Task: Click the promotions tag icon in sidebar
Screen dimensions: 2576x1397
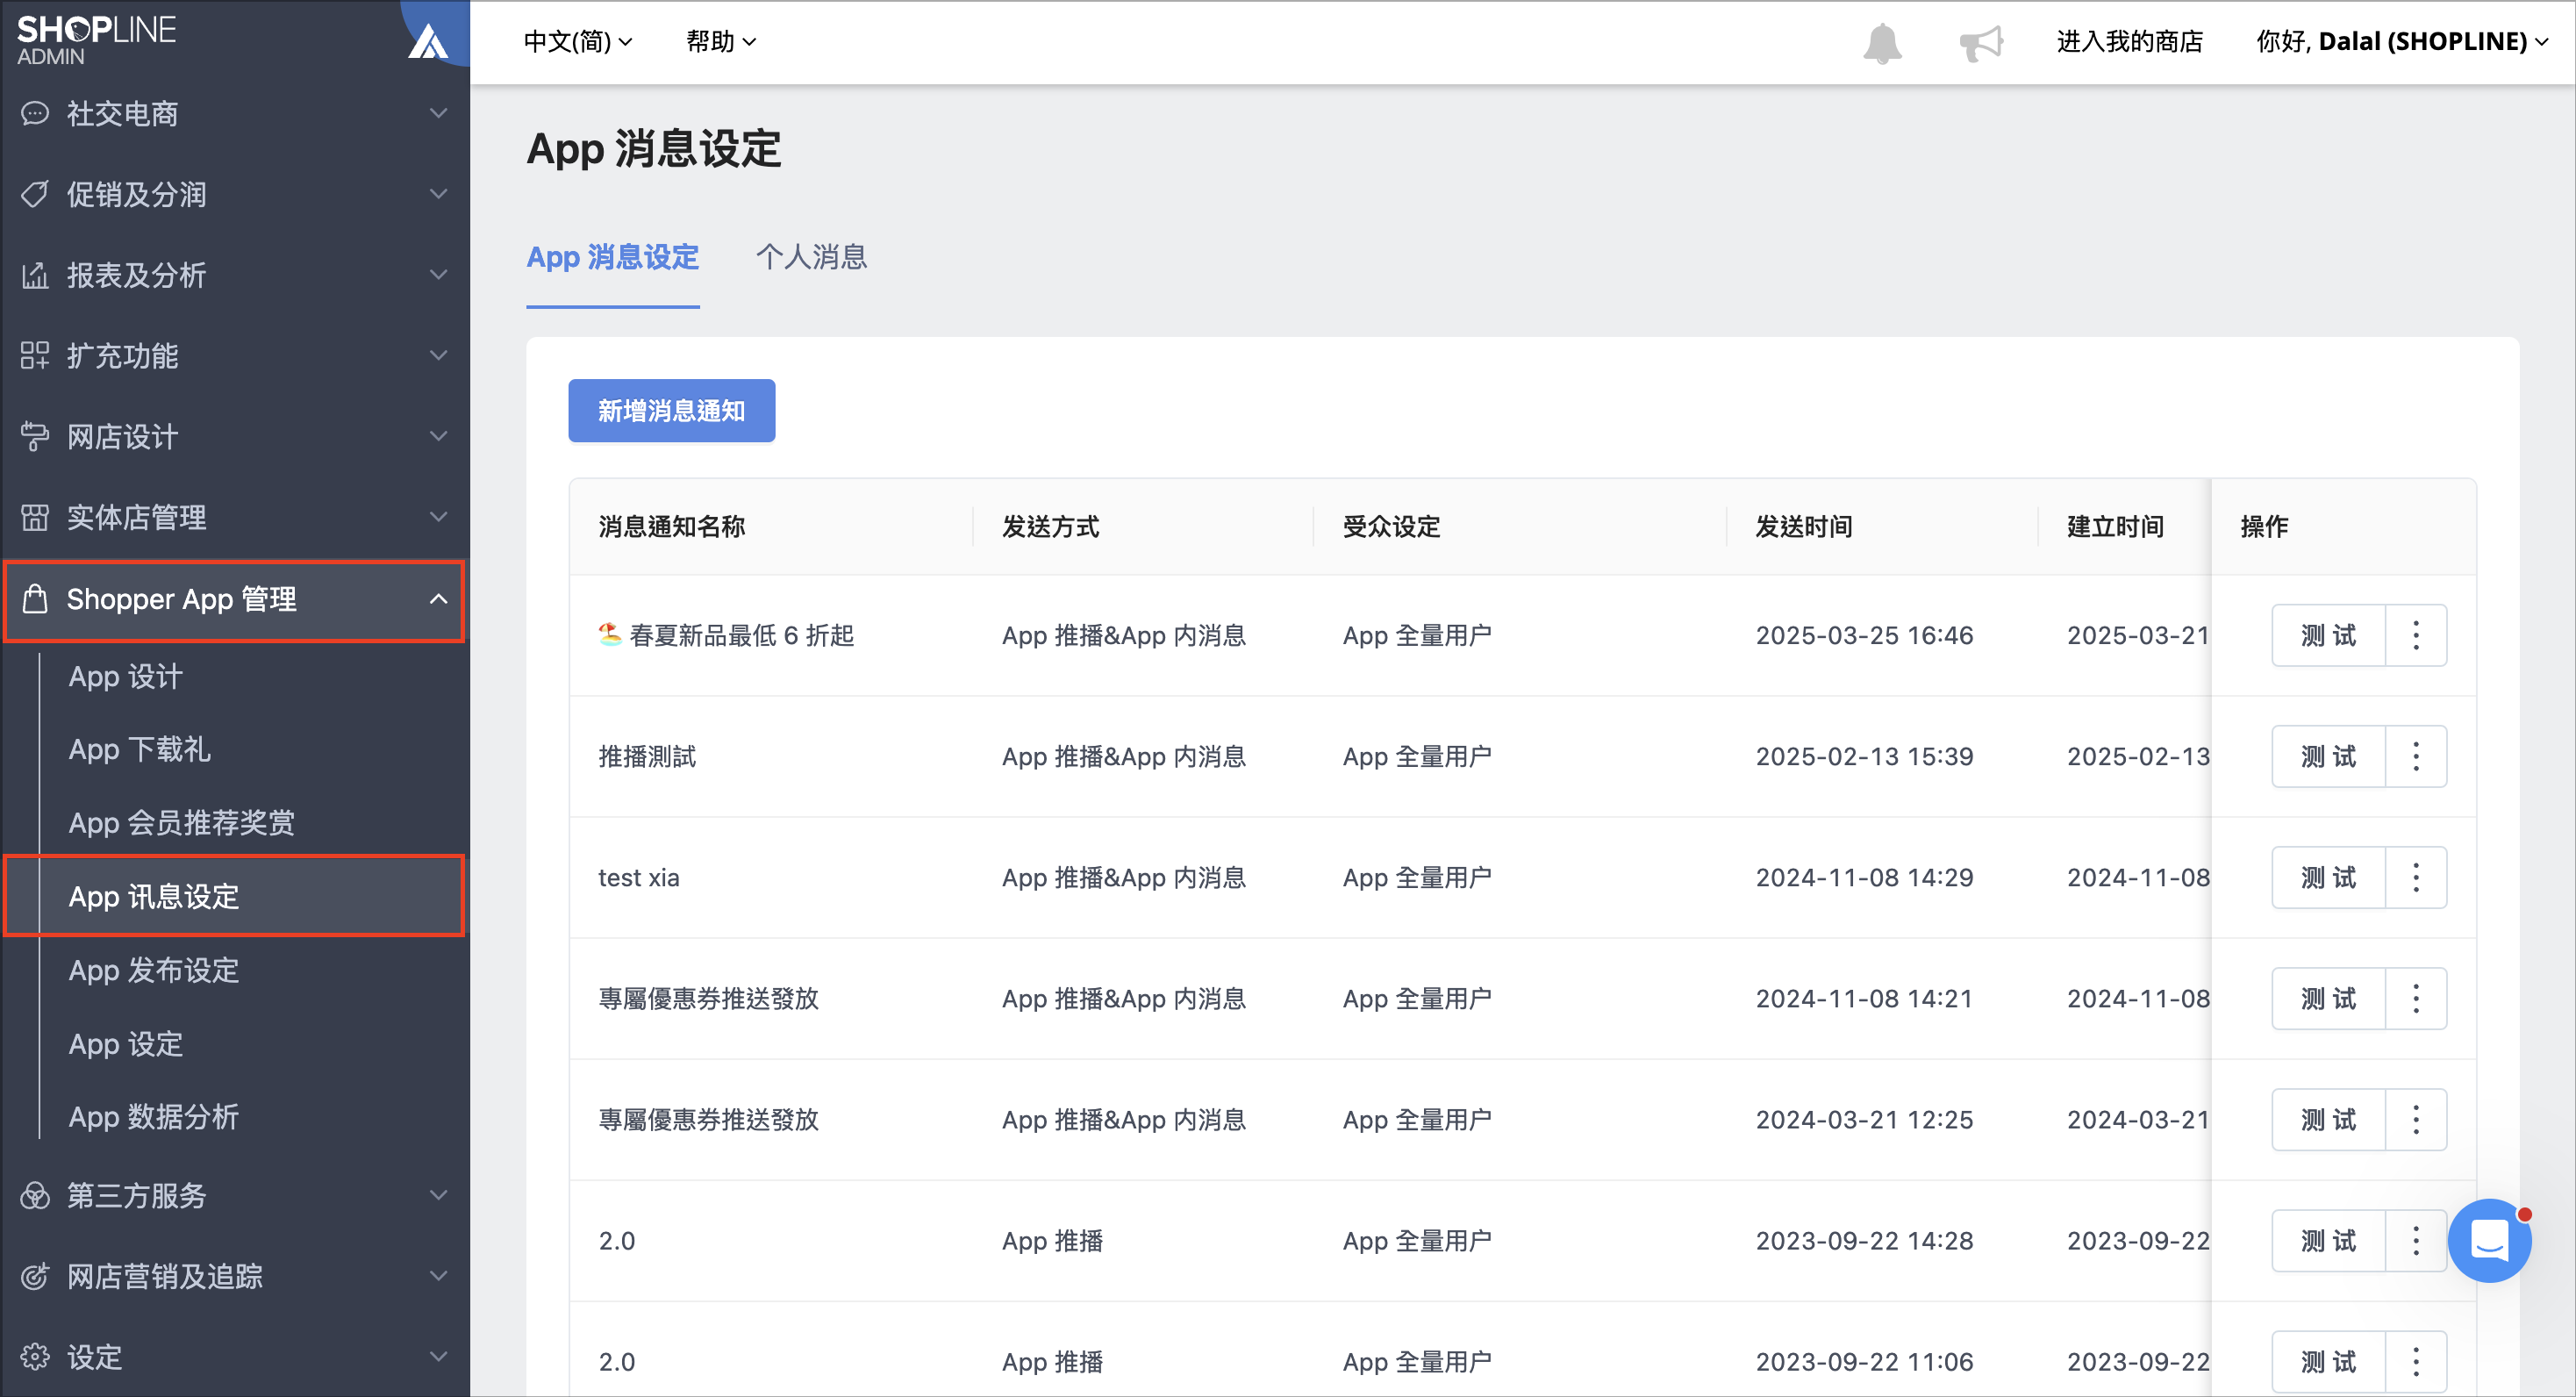Action: point(35,194)
